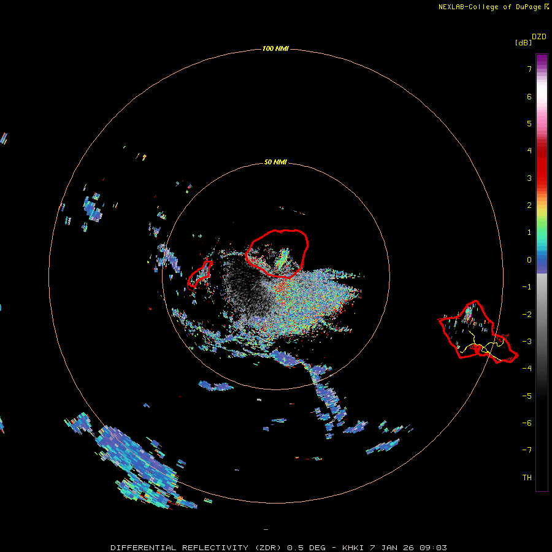Screen dimensions: 552x552
Task: Select the 4 value on the color scale
Action: pos(529,151)
